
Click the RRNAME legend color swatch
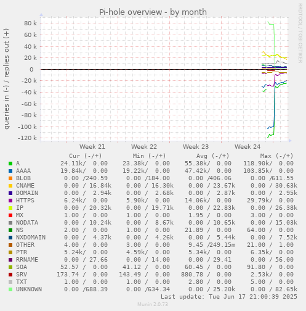10,260
